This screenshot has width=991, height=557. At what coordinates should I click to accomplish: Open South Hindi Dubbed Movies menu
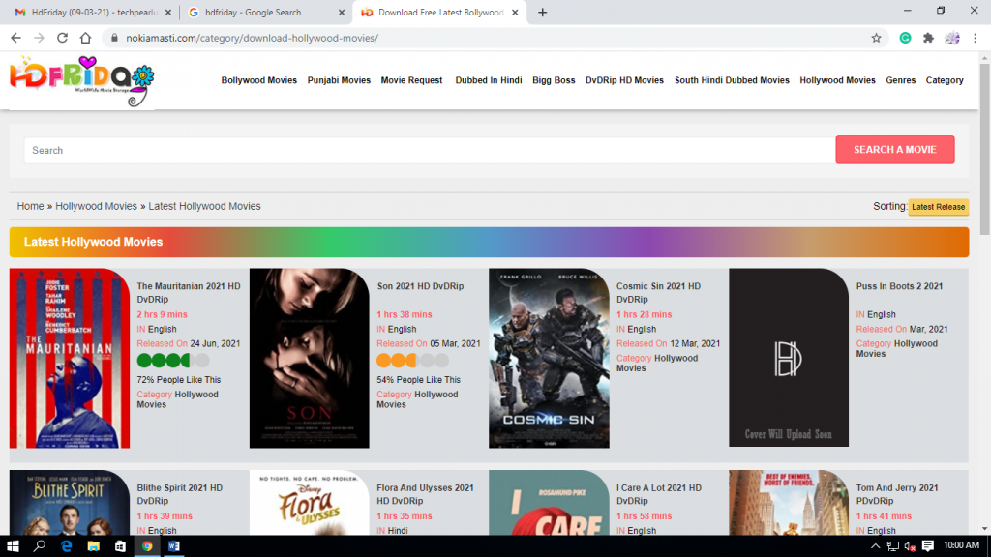(x=732, y=80)
